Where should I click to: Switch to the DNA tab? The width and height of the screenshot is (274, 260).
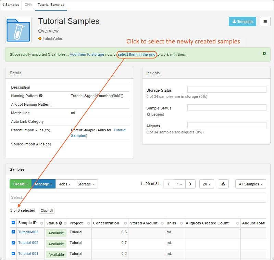(x=28, y=5)
